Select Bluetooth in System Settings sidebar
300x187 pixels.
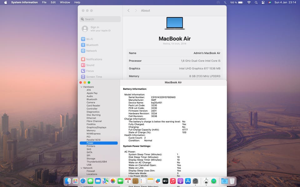click(92, 45)
